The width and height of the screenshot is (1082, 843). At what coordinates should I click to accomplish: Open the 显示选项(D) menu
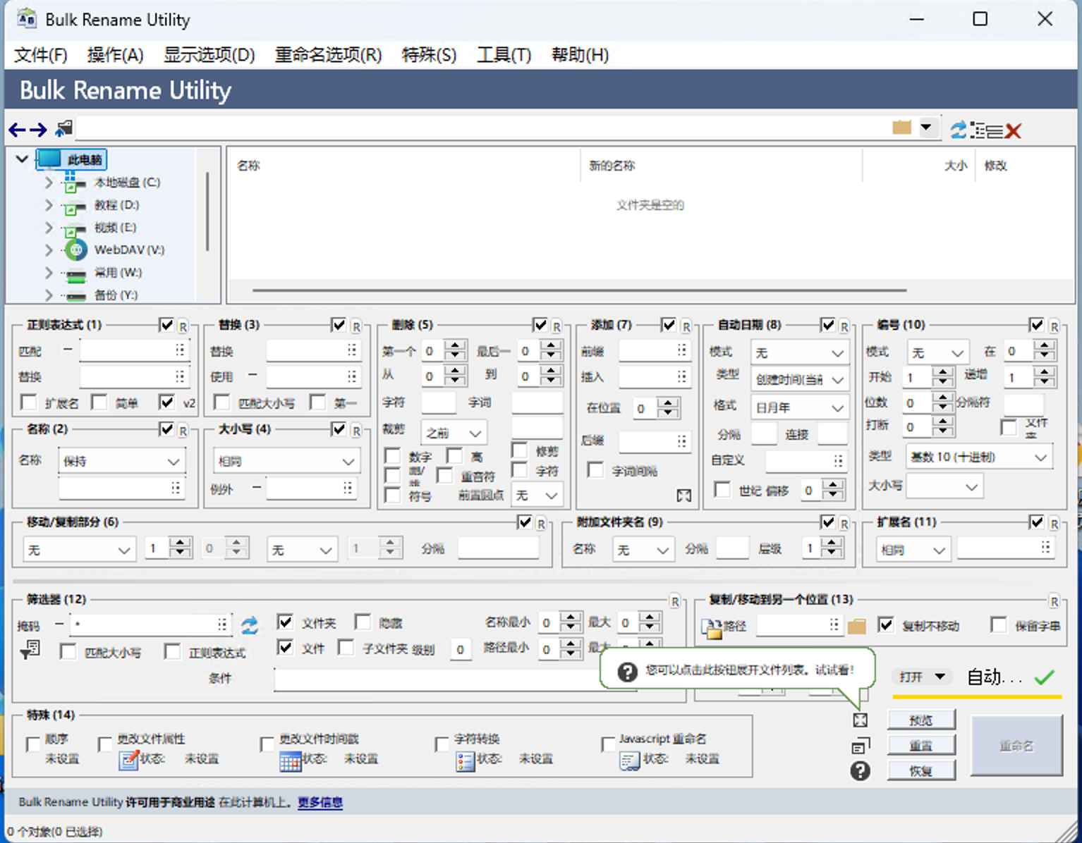[209, 55]
